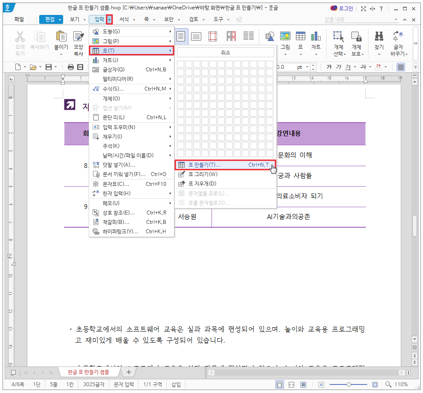Select 문자표(C)... menu entry
The image size is (423, 393).
pos(132,184)
